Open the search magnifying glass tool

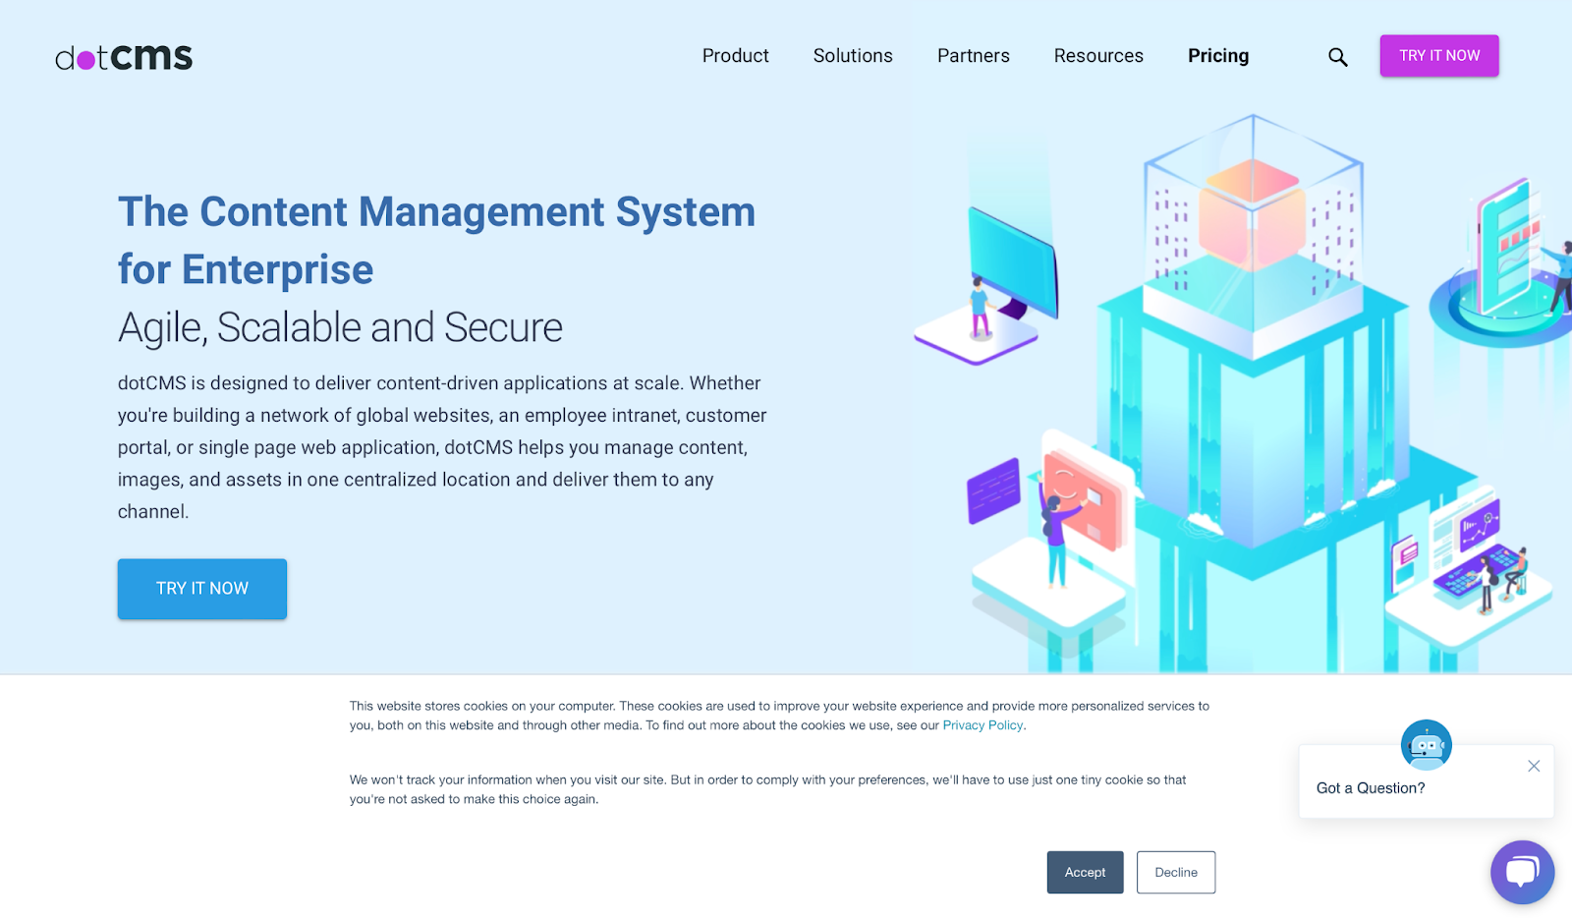pos(1337,56)
